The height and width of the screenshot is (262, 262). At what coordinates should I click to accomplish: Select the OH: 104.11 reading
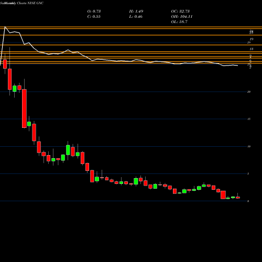pos(182,16)
